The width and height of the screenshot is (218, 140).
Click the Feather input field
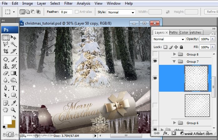pos(66,12)
